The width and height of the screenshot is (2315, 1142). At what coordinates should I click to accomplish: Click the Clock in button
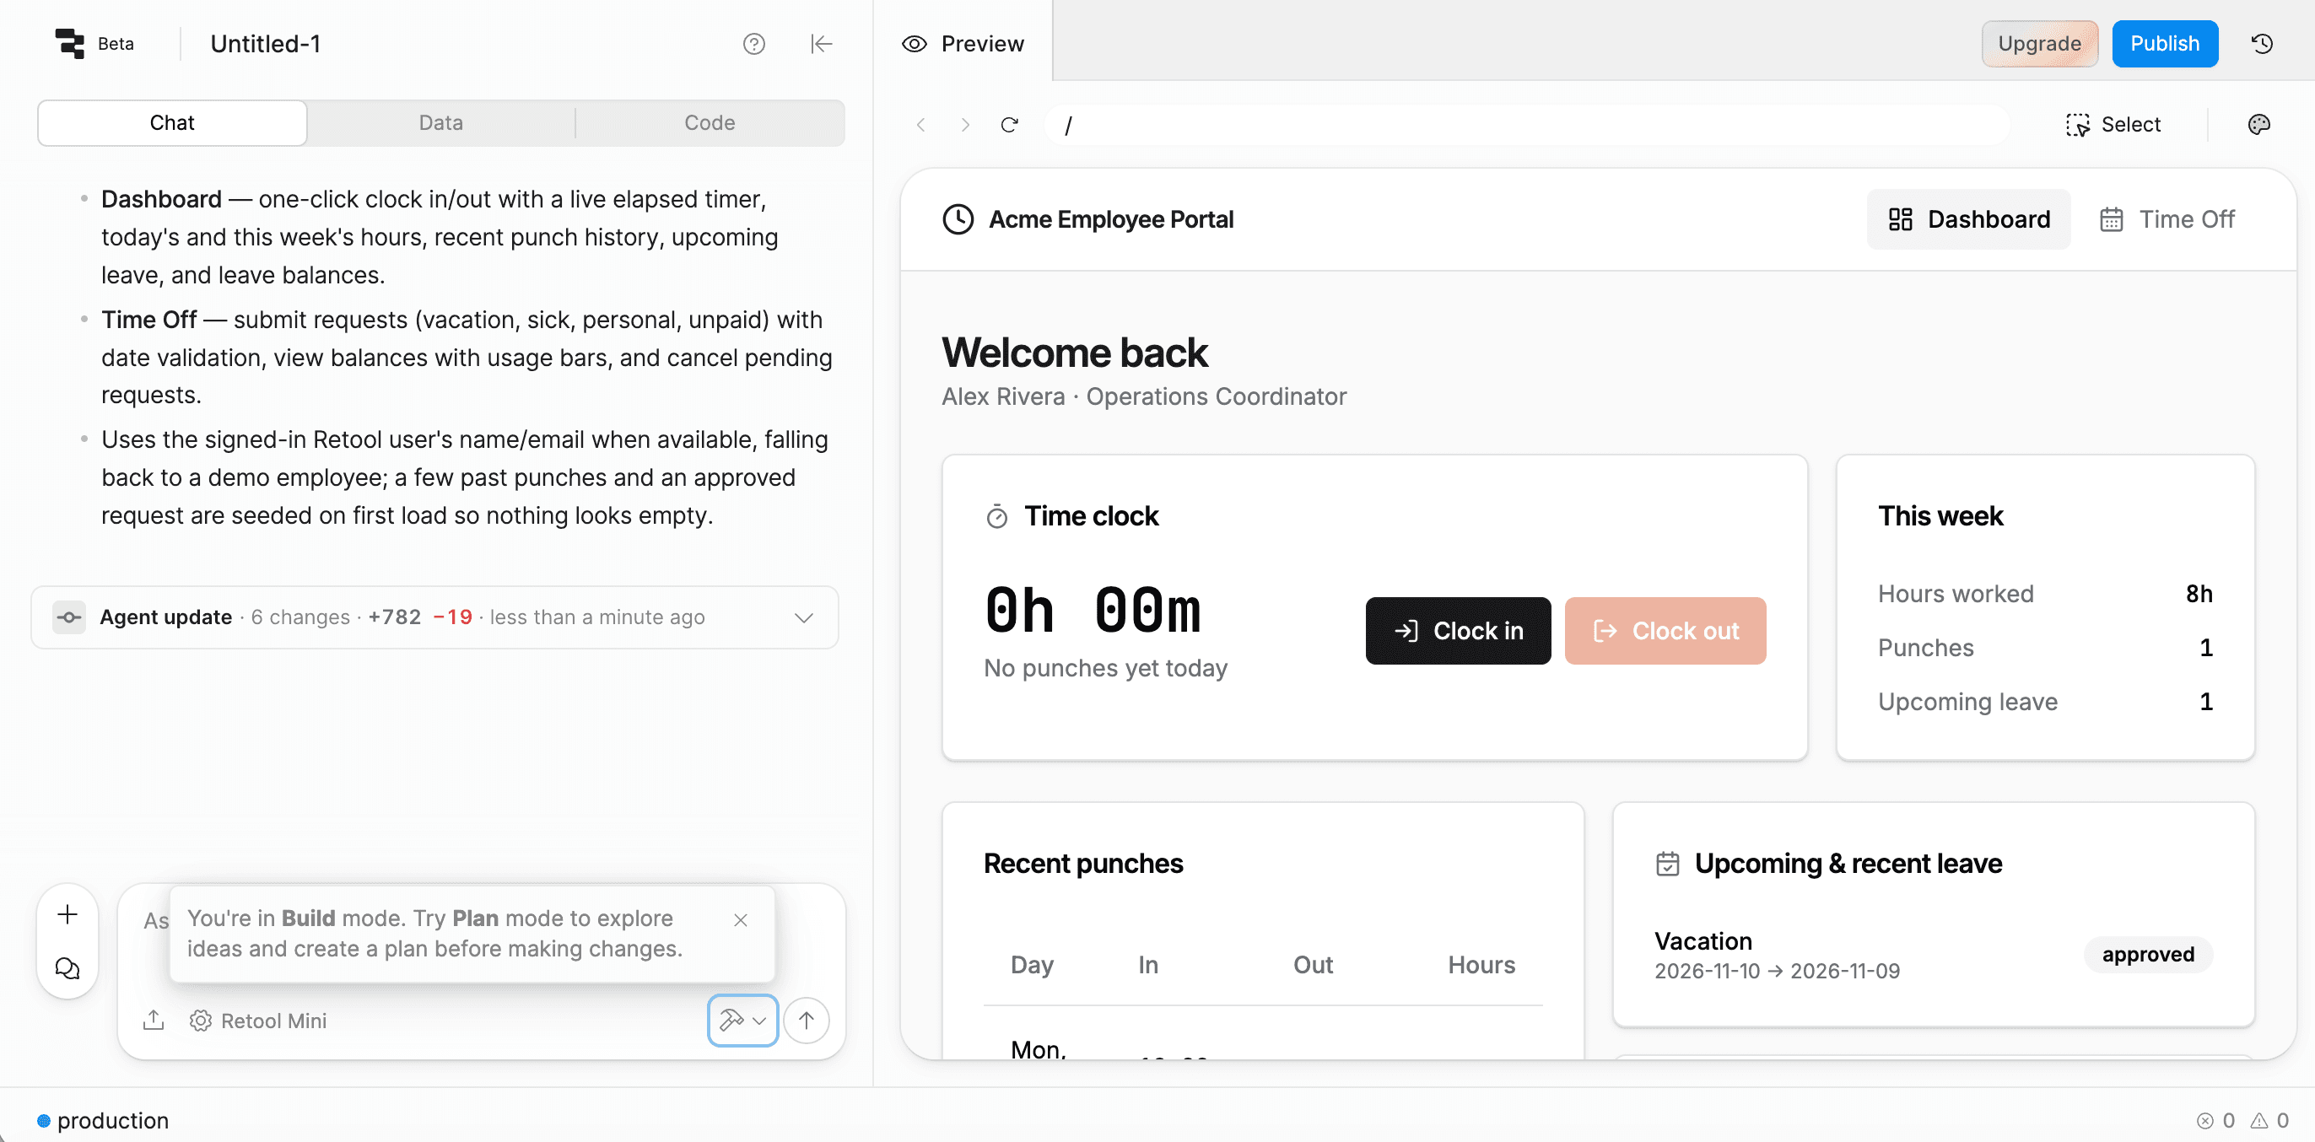pyautogui.click(x=1458, y=631)
